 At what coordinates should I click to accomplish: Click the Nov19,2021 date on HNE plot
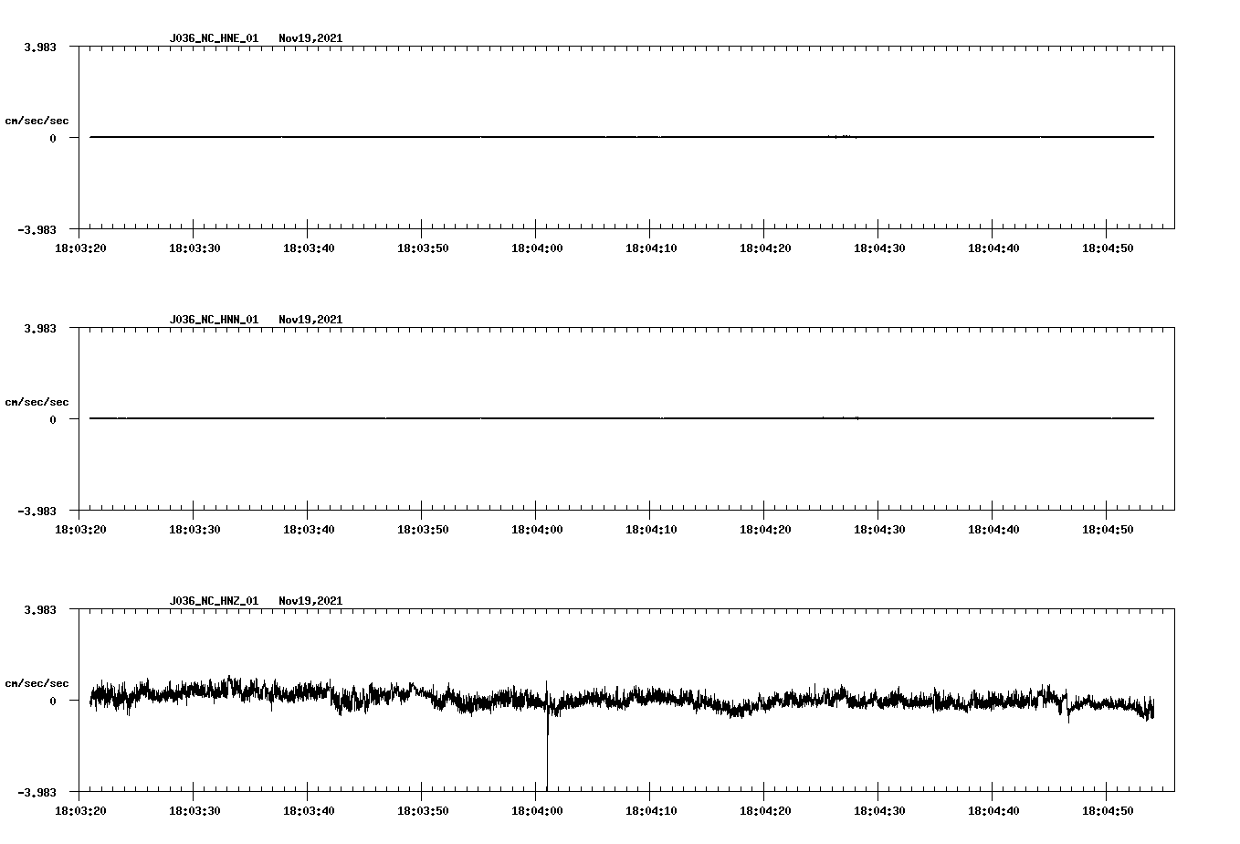[310, 38]
